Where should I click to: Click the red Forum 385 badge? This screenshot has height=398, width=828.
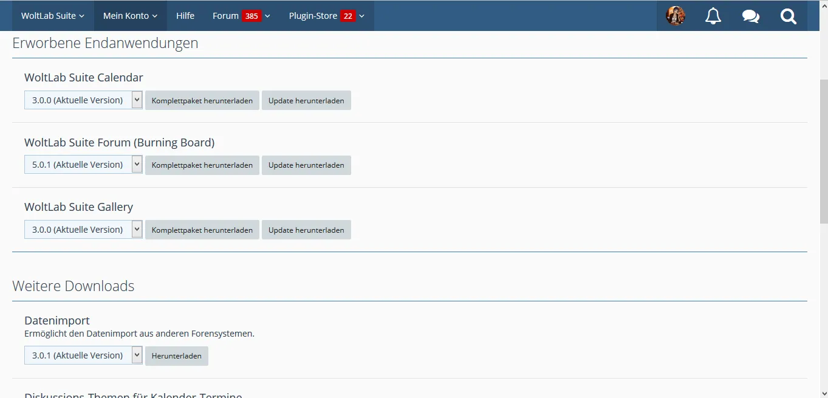251,16
